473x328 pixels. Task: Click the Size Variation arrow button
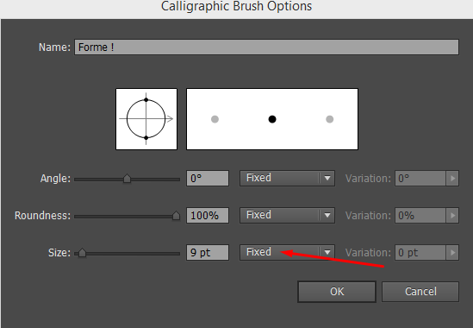click(452, 252)
